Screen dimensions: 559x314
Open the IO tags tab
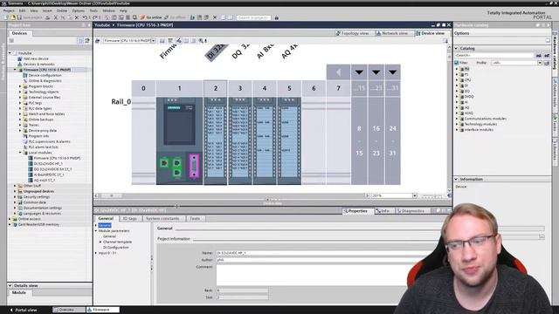129,218
